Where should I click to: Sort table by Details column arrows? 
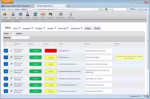[86, 46]
